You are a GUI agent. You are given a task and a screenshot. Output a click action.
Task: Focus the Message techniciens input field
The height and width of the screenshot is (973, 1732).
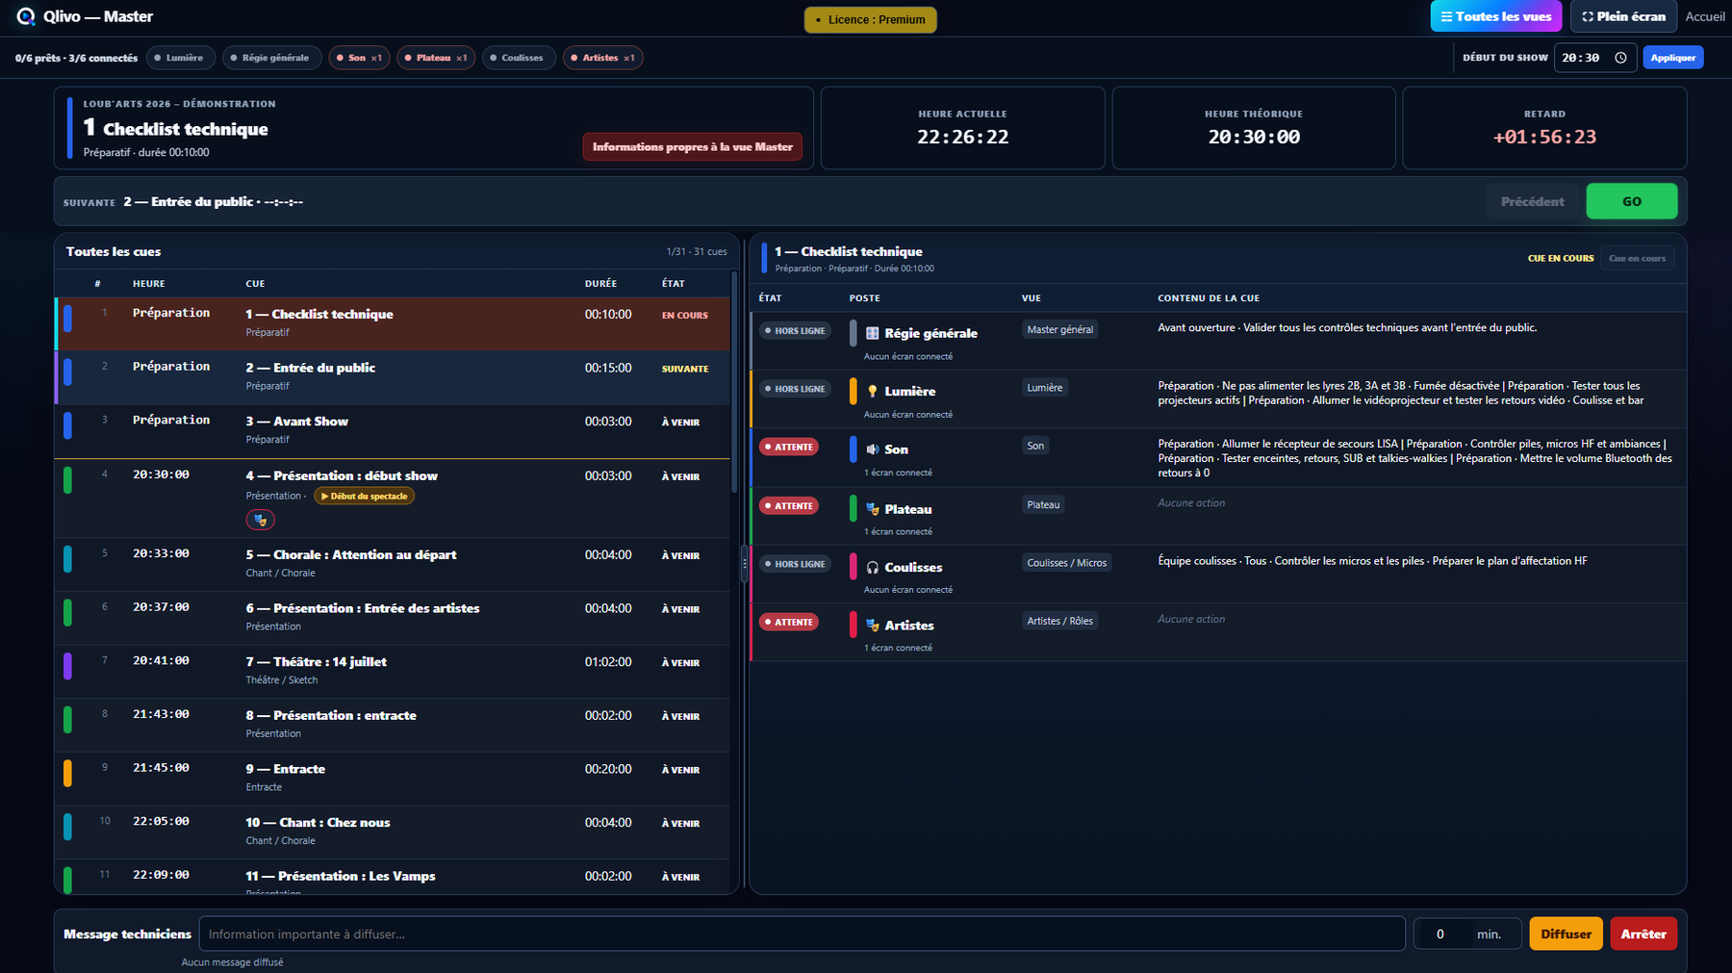point(802,934)
